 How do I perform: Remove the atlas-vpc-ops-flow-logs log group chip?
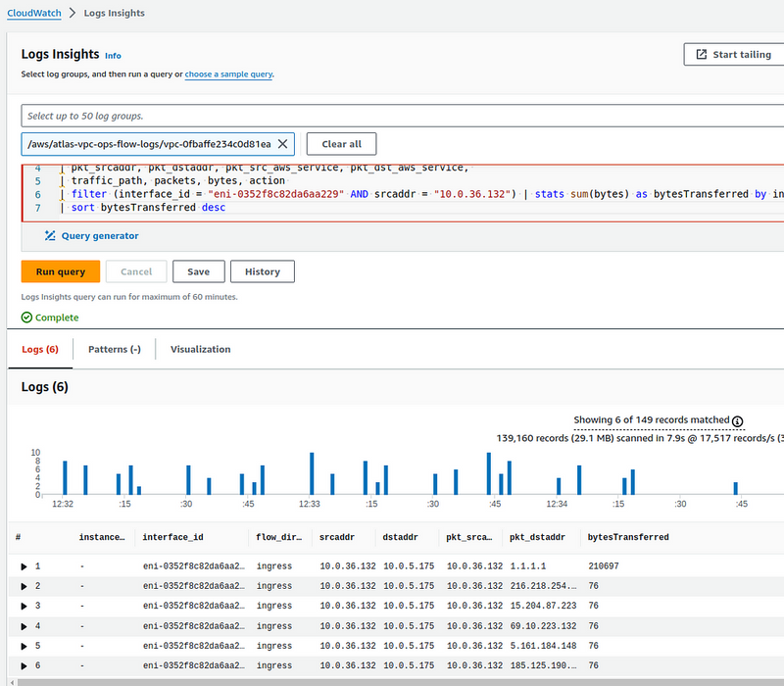282,144
